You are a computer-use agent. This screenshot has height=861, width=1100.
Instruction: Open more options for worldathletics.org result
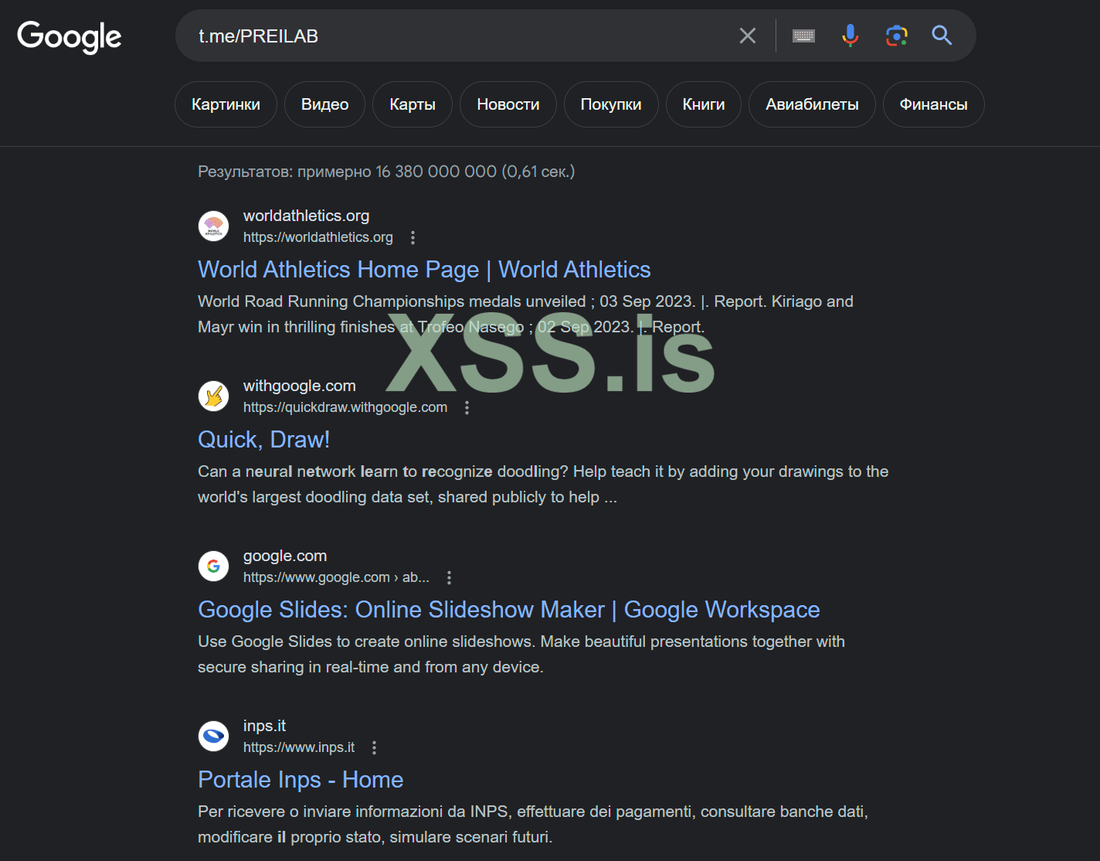pyautogui.click(x=413, y=237)
